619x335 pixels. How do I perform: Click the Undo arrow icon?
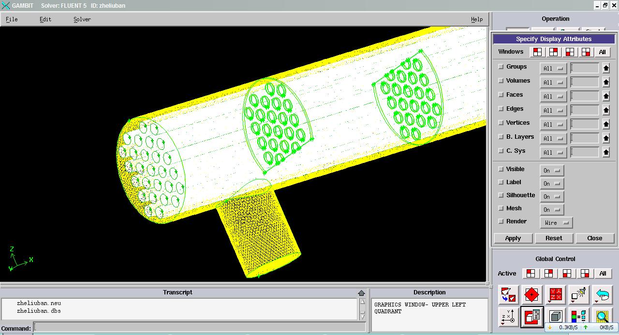tap(602, 294)
